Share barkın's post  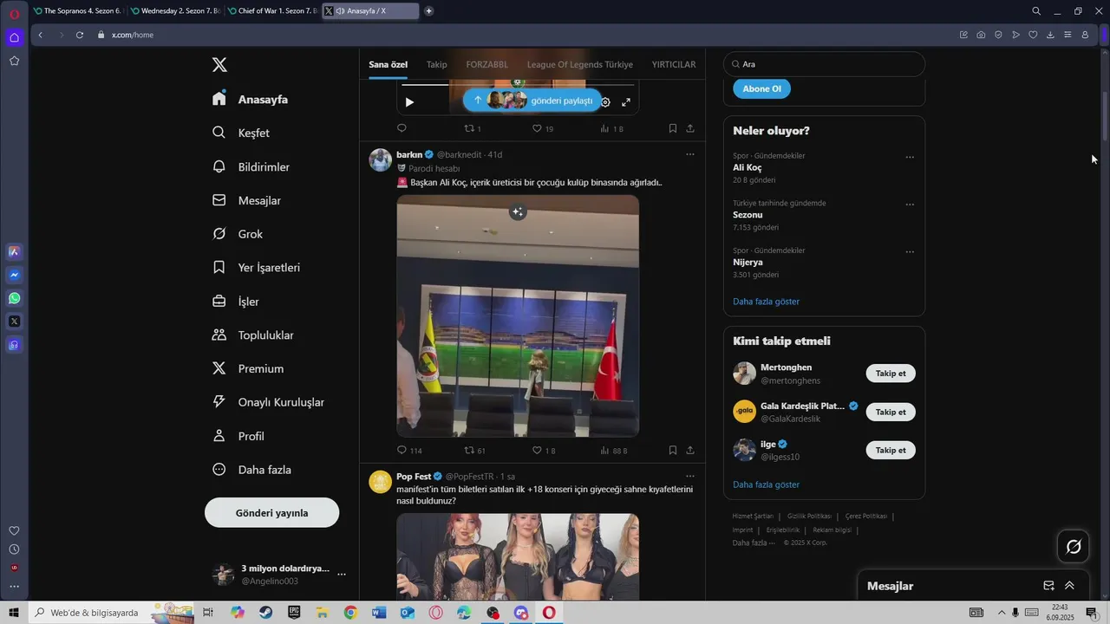click(690, 451)
